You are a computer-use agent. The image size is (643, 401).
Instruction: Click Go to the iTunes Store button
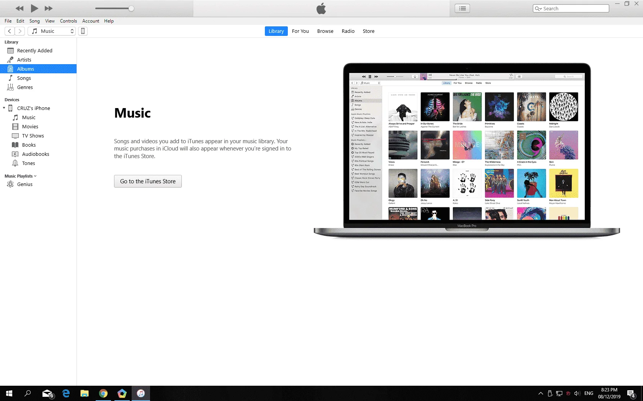[148, 181]
